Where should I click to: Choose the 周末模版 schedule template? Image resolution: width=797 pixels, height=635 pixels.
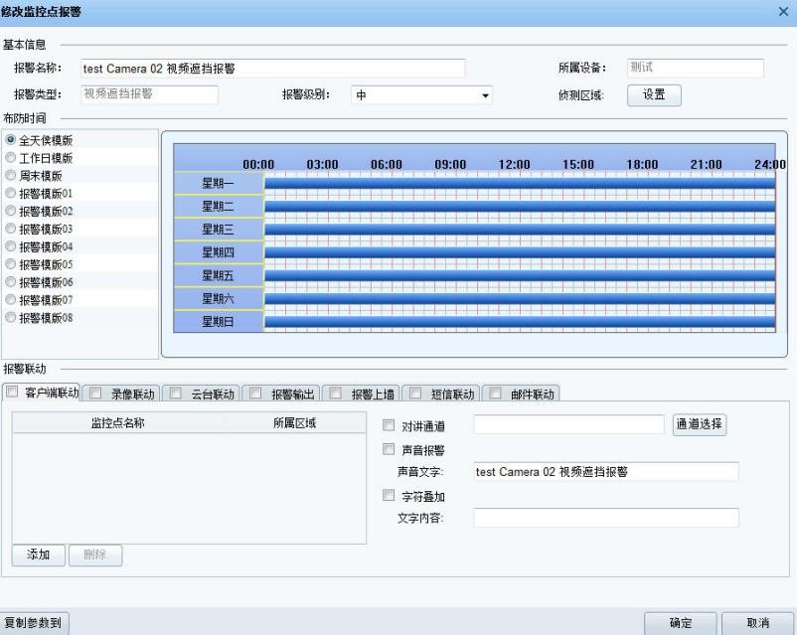point(11,176)
